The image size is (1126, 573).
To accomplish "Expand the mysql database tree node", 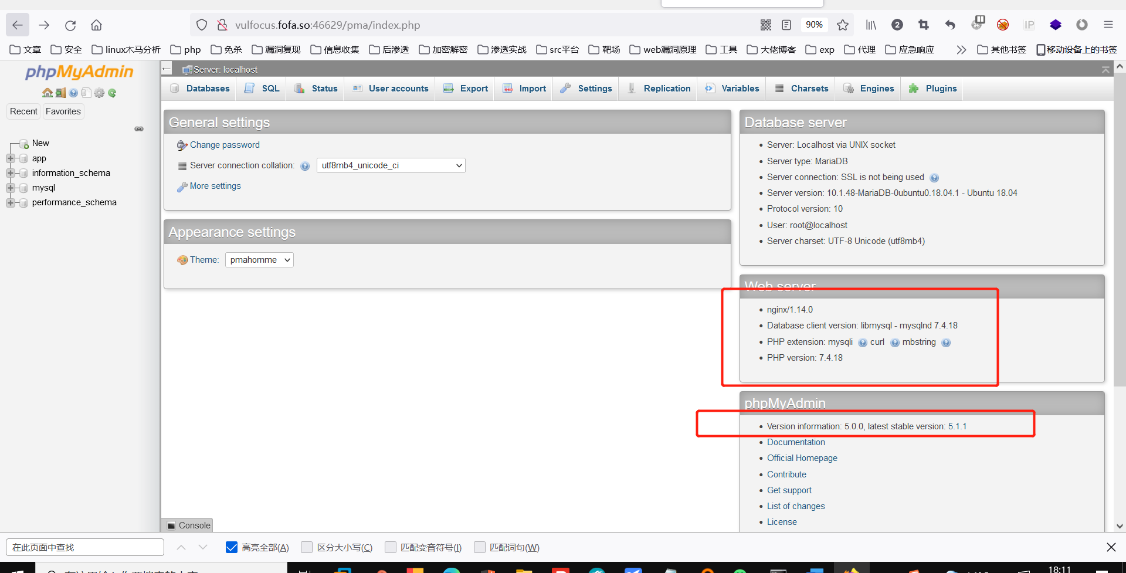I will pos(11,188).
